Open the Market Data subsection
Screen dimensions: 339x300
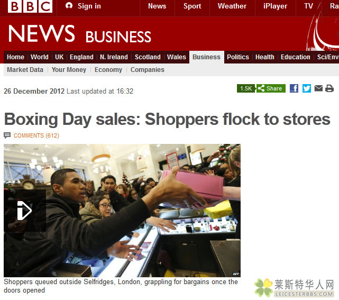click(x=25, y=70)
